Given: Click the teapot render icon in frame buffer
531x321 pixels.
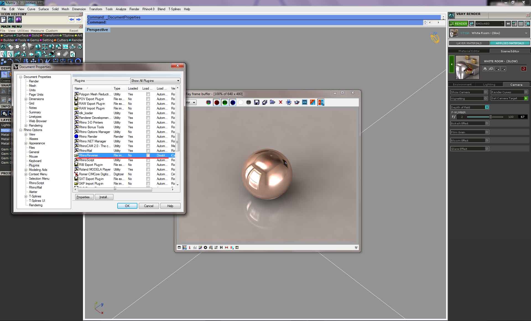Looking at the screenshot, I should coord(297,103).
